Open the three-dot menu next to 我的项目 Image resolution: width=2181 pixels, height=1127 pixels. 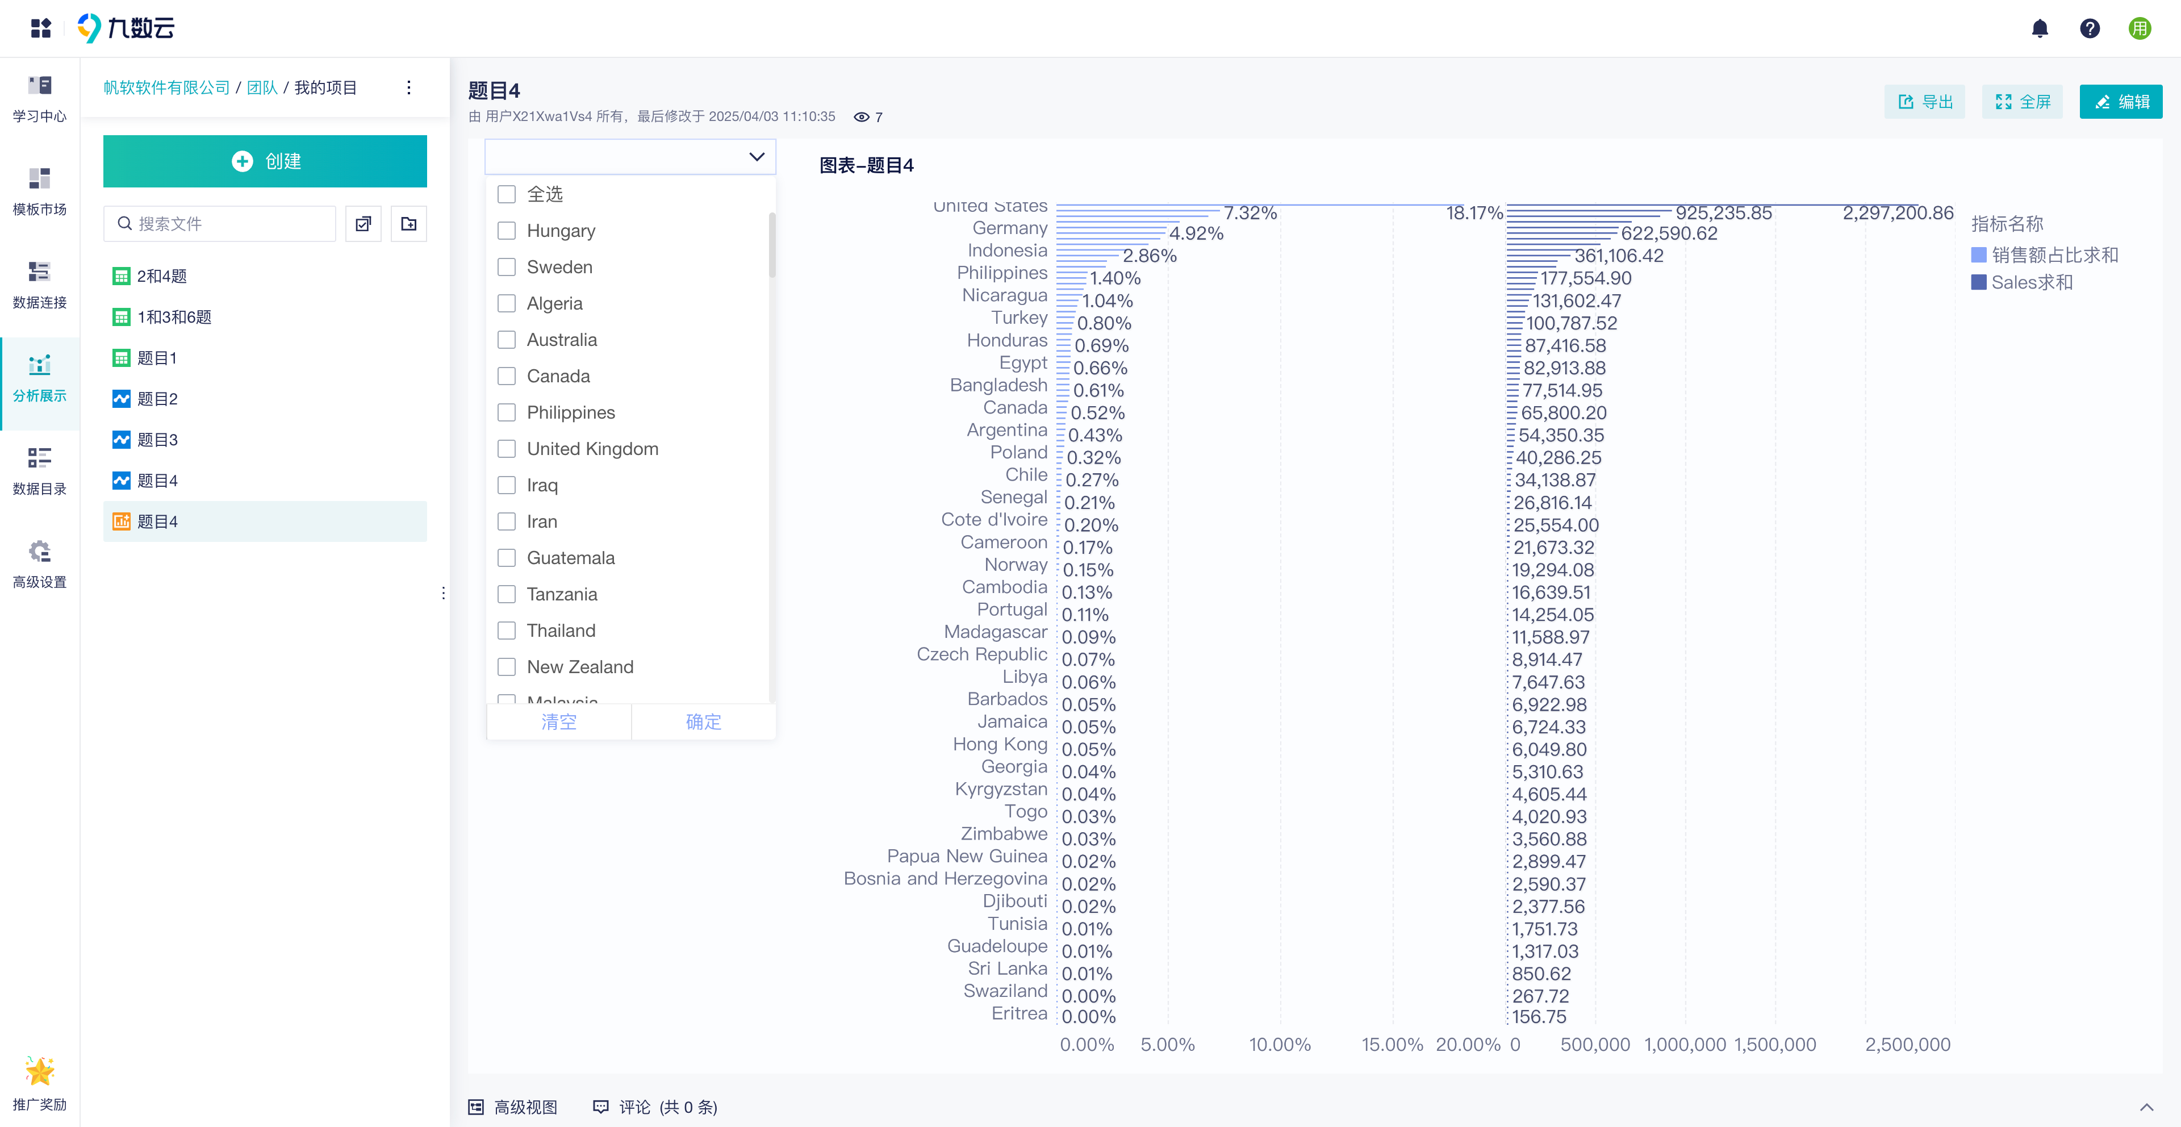[x=409, y=87]
